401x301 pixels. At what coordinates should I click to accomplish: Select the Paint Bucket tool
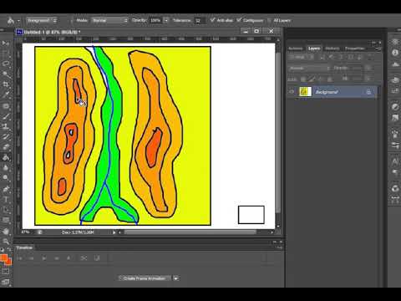tap(6, 157)
